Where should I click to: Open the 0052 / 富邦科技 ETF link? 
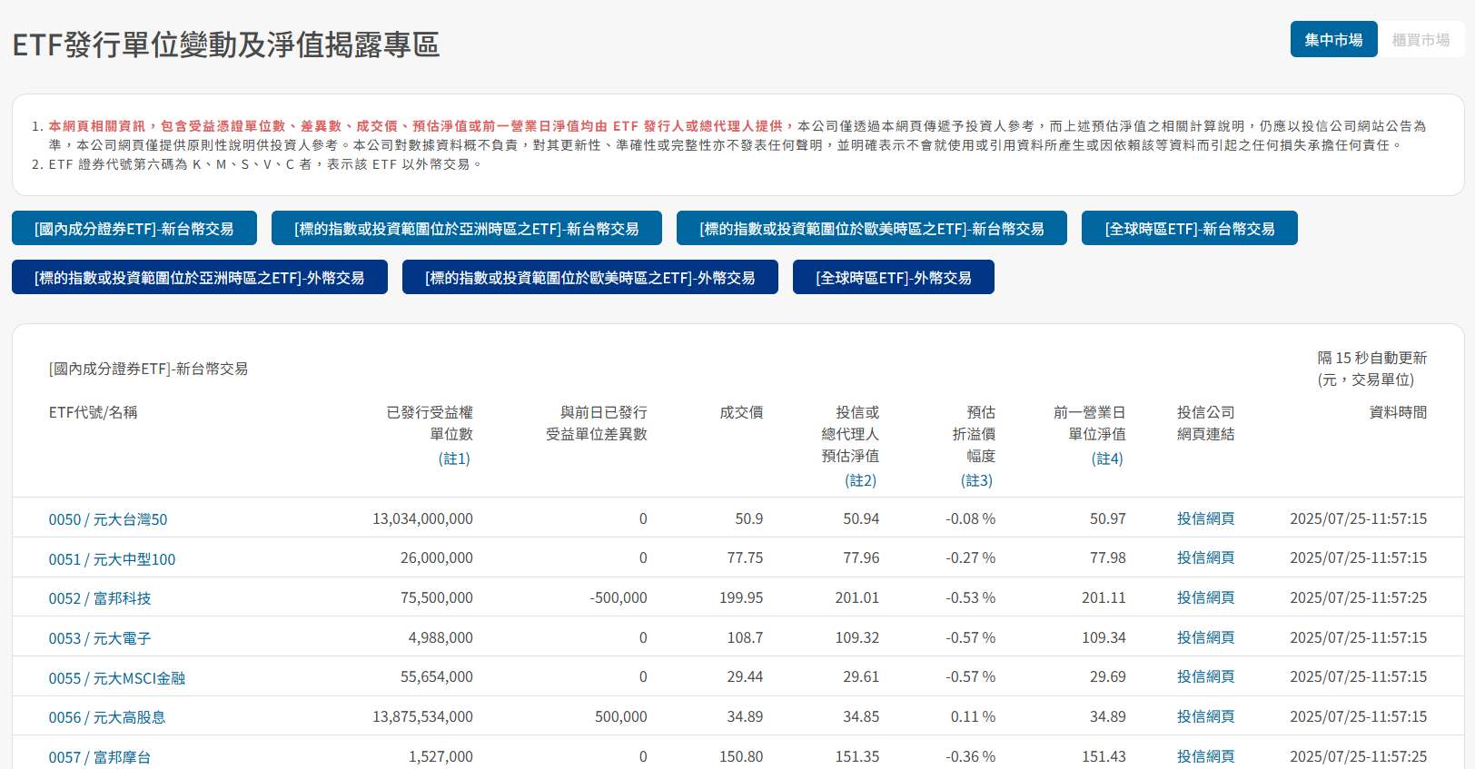point(100,598)
